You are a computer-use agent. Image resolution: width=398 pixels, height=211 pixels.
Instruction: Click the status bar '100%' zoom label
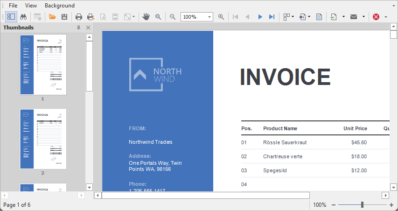pyautogui.click(x=320, y=204)
